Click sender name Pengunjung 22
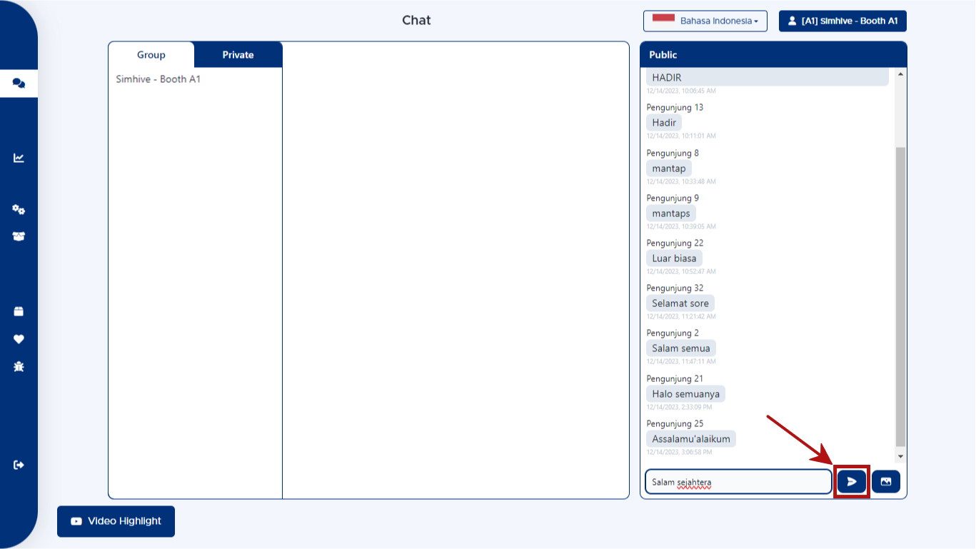 pyautogui.click(x=675, y=243)
